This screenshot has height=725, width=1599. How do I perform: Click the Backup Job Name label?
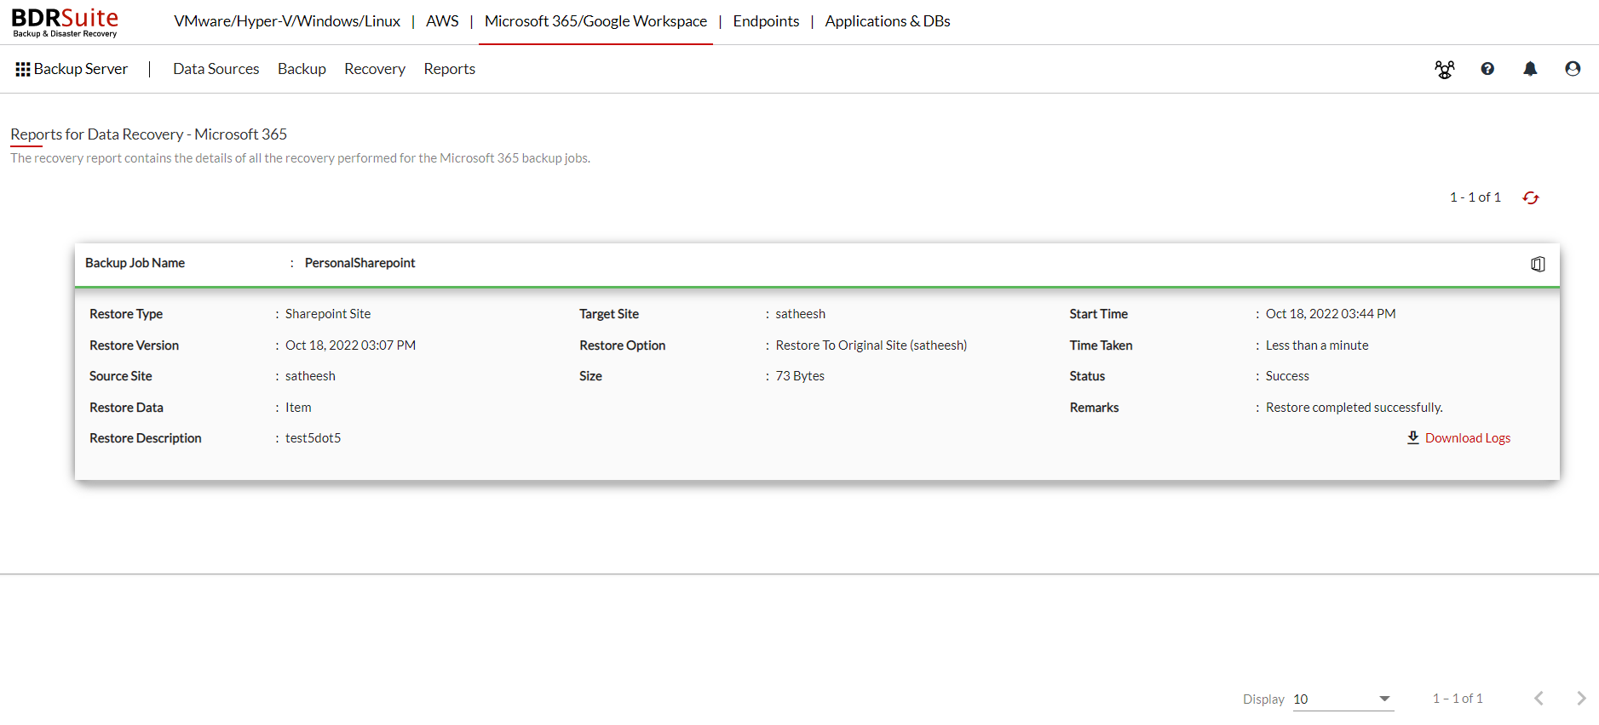coord(135,263)
